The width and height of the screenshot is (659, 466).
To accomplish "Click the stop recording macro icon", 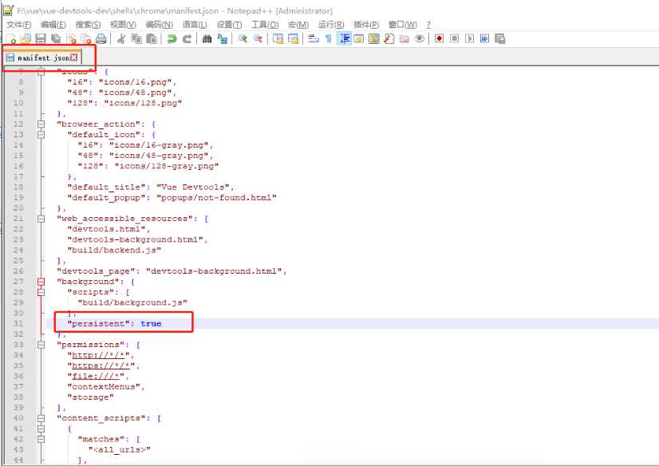I will (x=454, y=39).
